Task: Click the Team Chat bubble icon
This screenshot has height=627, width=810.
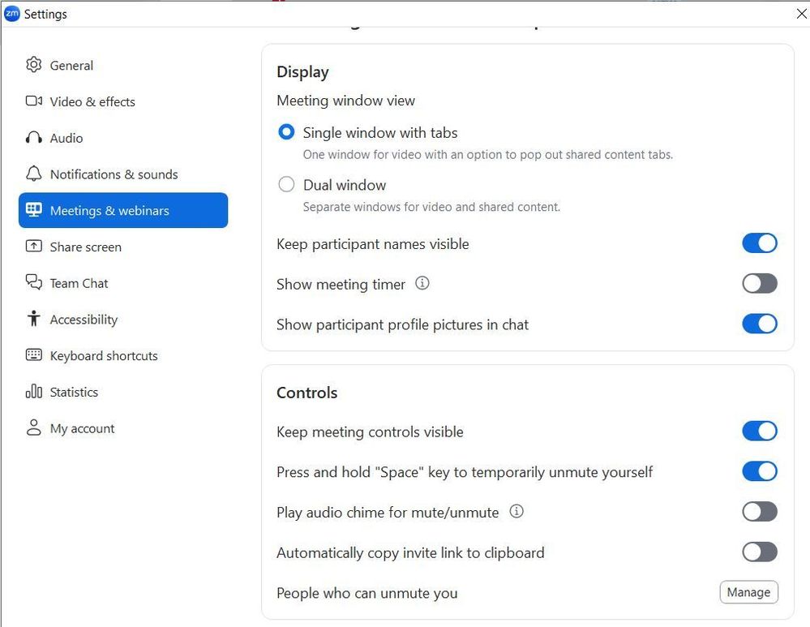Action: (33, 283)
